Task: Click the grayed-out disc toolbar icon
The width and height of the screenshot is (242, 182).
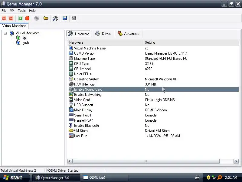Action: click(x=37, y=18)
